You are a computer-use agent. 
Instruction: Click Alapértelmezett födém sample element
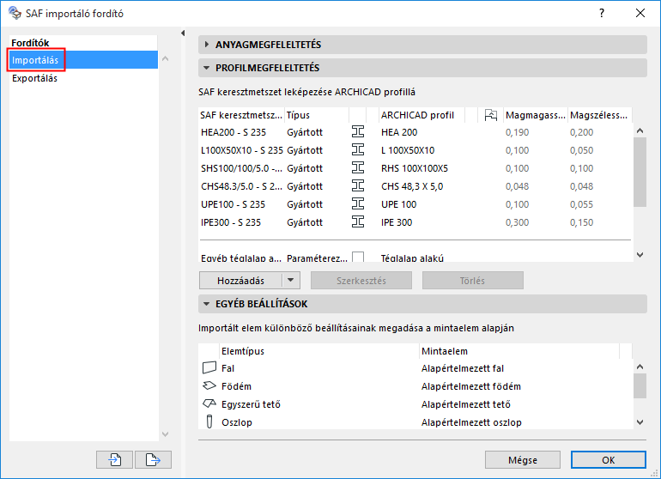[x=471, y=386]
